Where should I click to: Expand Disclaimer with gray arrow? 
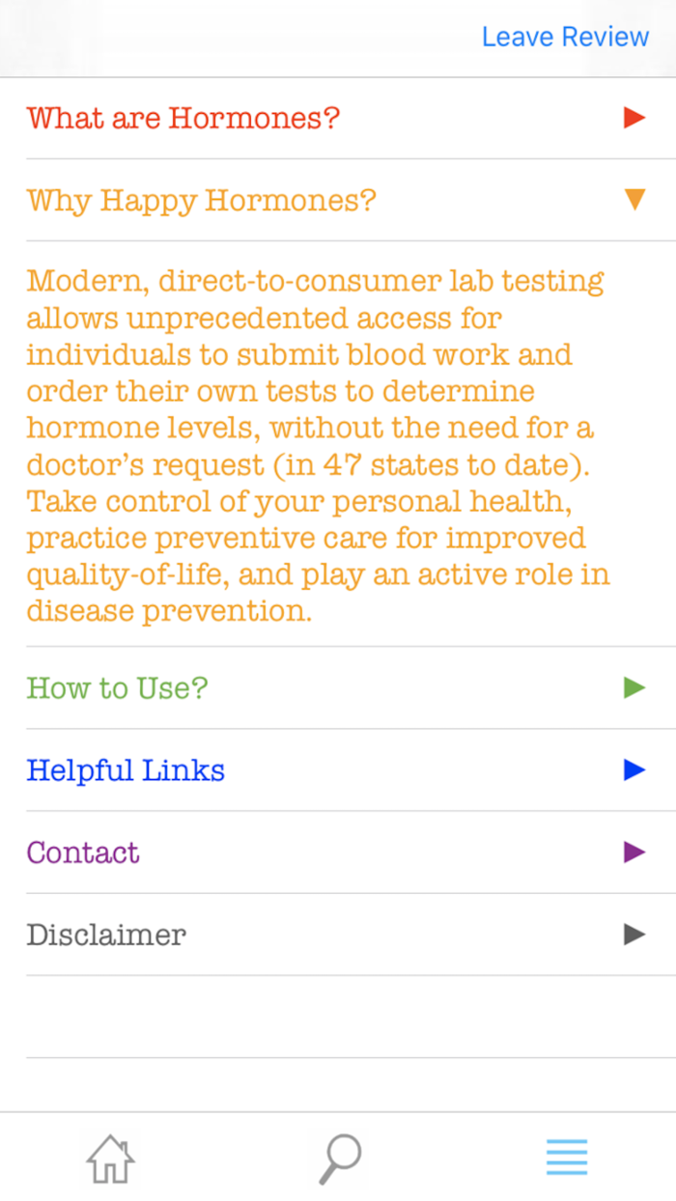click(634, 935)
